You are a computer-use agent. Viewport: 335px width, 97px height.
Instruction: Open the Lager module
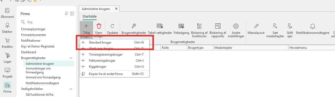point(7,58)
